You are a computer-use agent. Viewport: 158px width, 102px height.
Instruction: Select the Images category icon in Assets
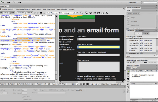pyautogui.click(x=128, y=71)
